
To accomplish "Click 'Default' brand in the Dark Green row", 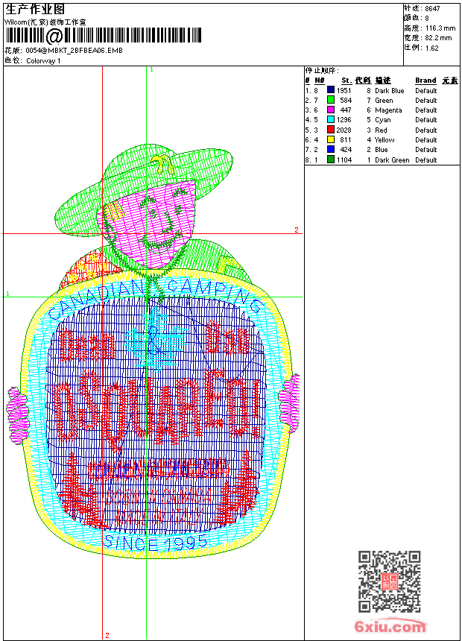I will point(426,160).
